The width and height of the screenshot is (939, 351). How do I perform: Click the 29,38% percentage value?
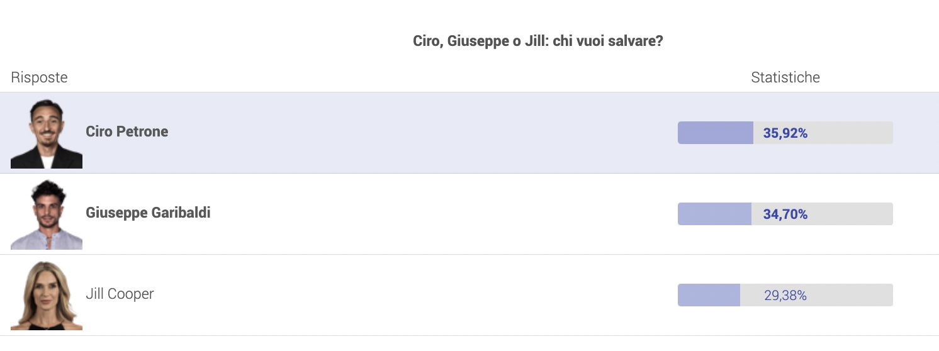tap(785, 295)
